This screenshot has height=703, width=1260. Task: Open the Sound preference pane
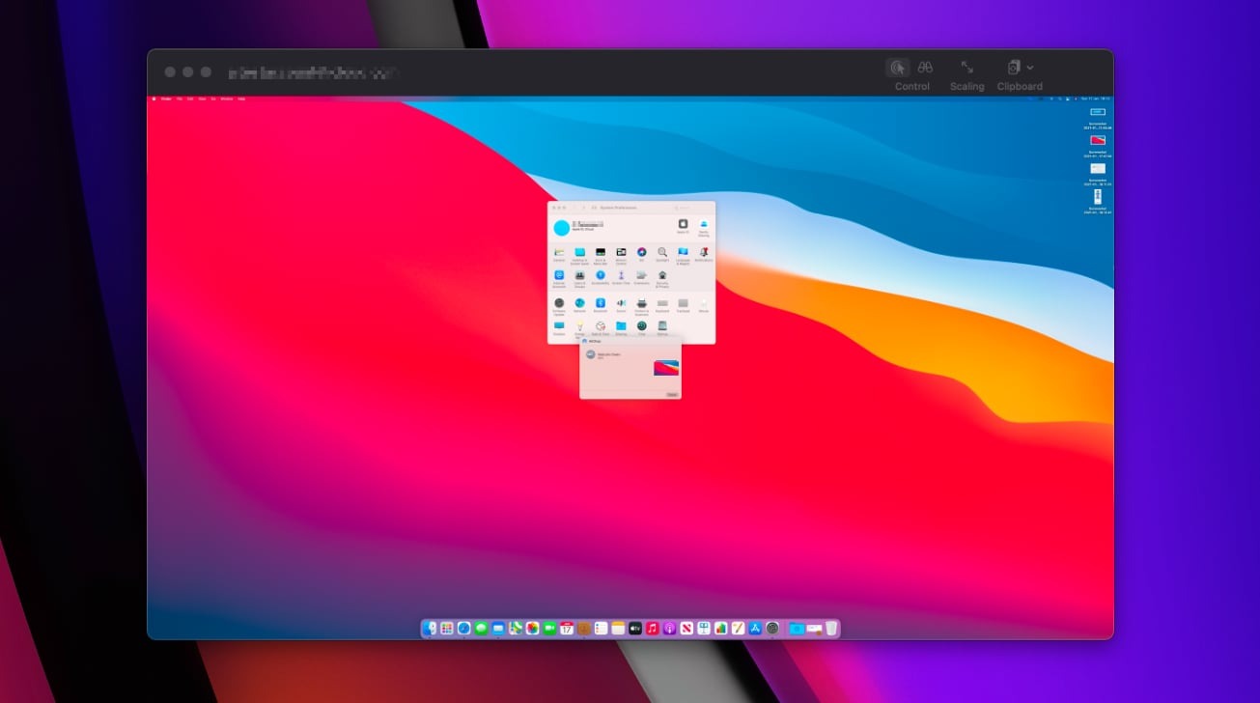point(621,303)
